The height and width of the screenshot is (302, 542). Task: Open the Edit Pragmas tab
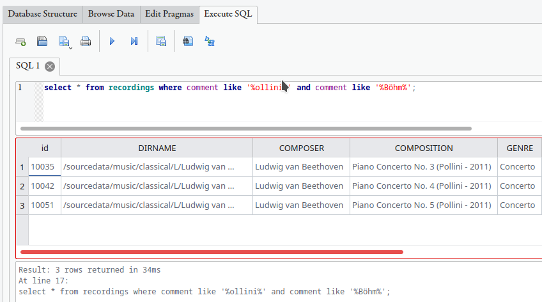point(169,13)
